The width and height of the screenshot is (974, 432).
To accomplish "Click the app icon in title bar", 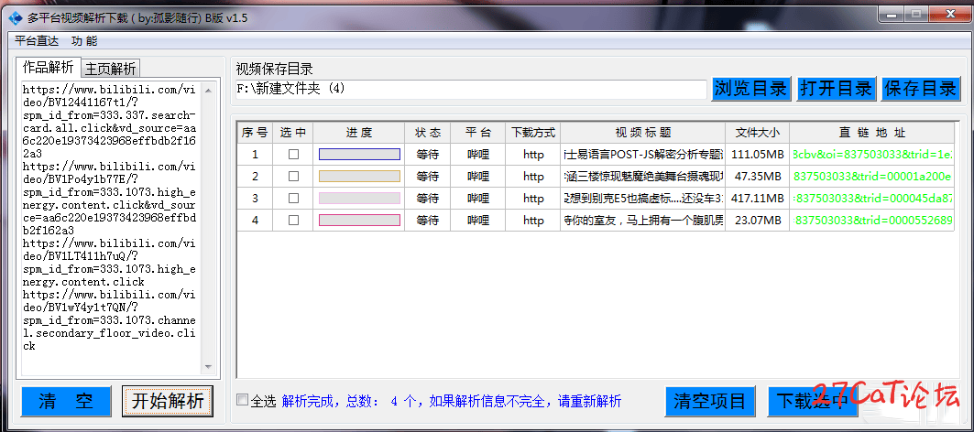I will point(16,18).
